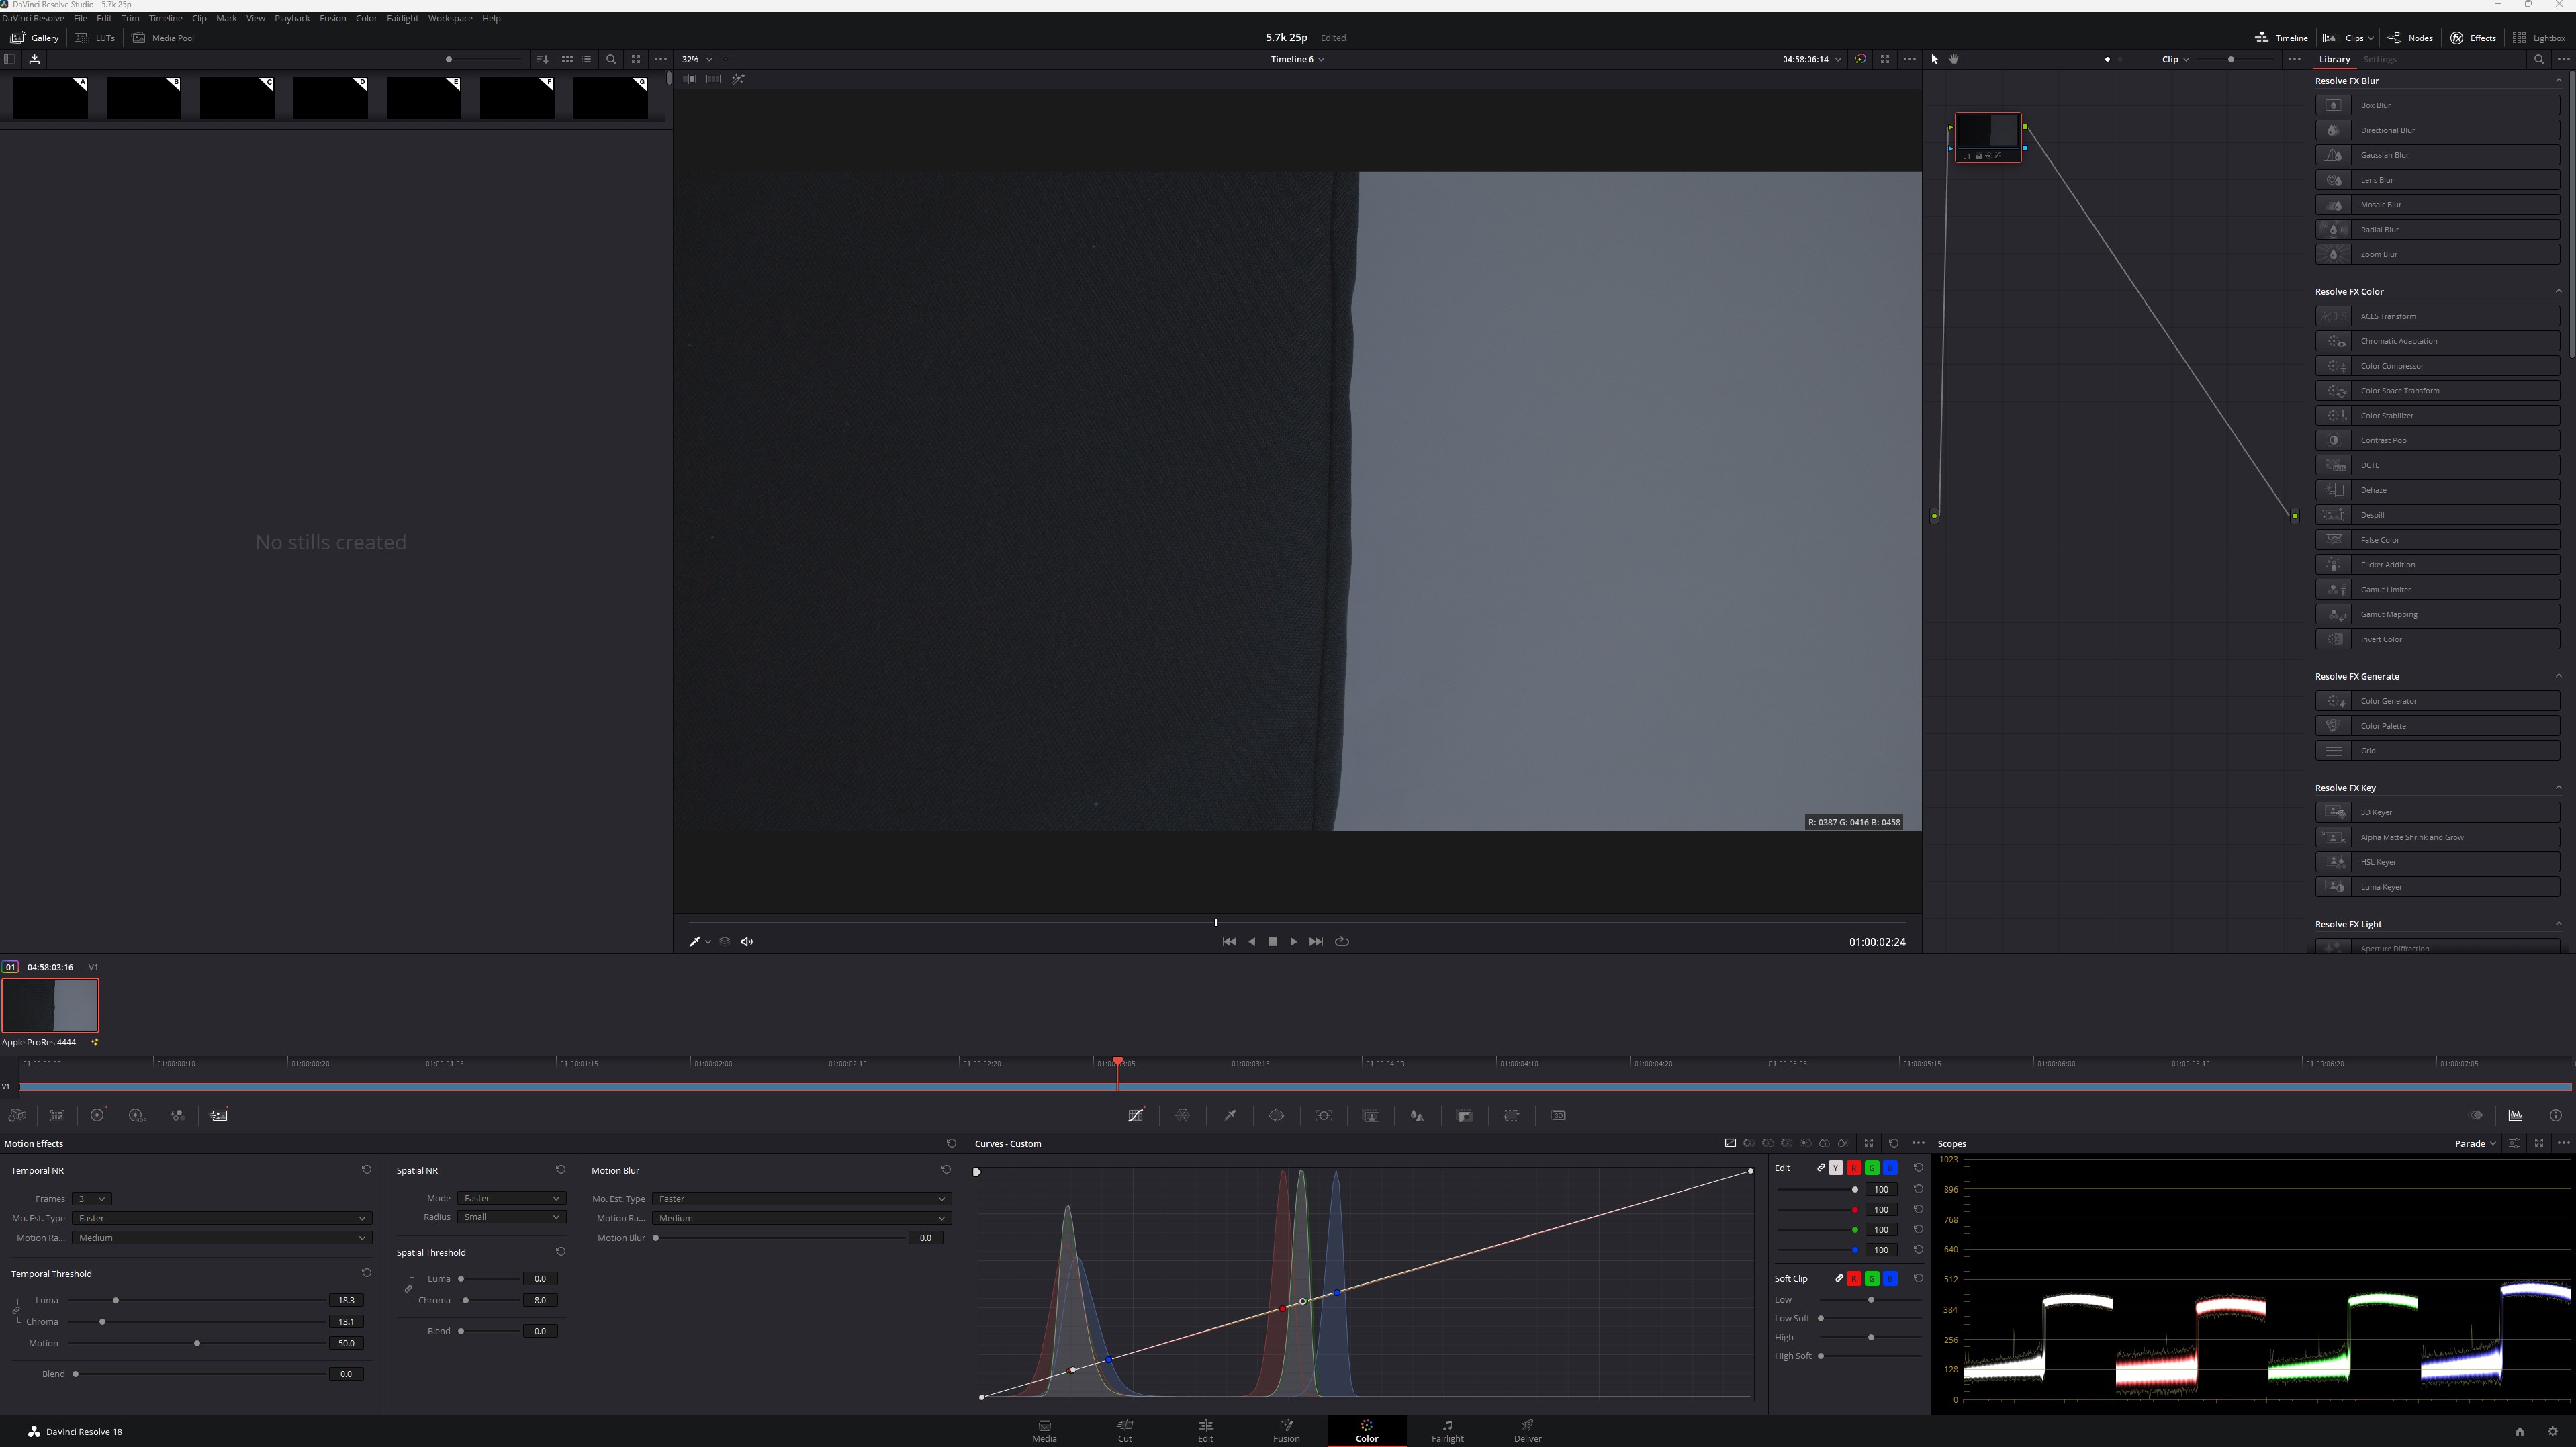Open the Color Match palette
Screen dimensions: 2576x1447
pyautogui.click(x=57, y=1115)
